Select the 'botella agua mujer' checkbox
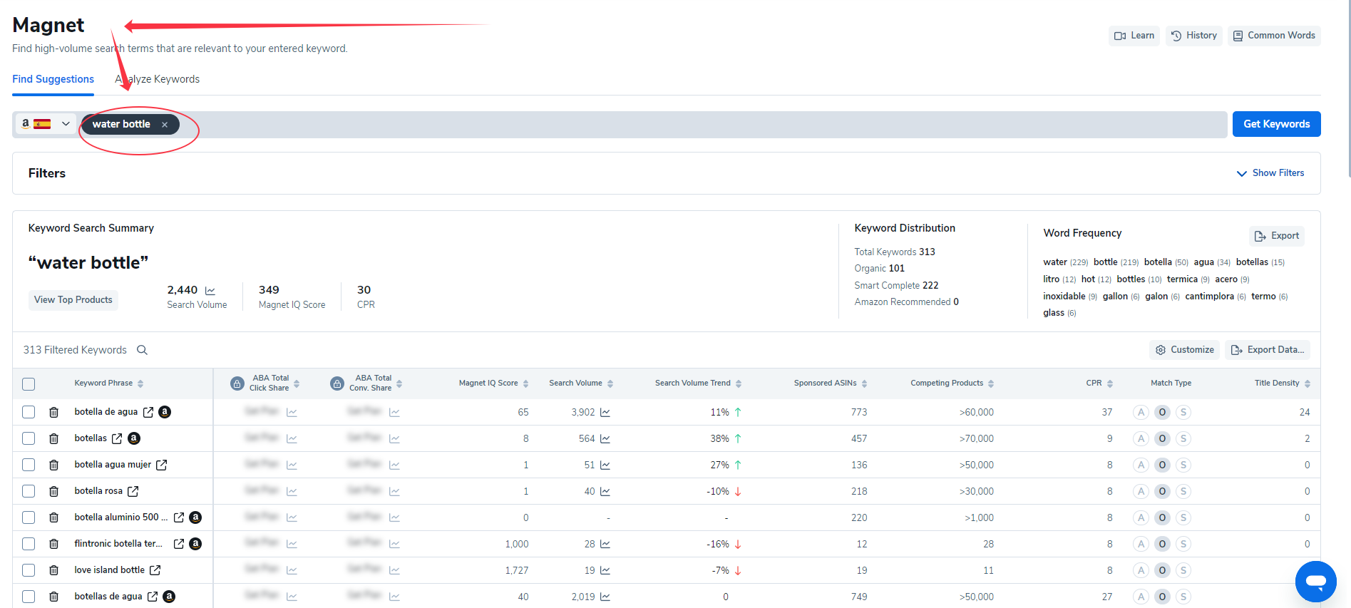The image size is (1351, 608). tap(29, 465)
